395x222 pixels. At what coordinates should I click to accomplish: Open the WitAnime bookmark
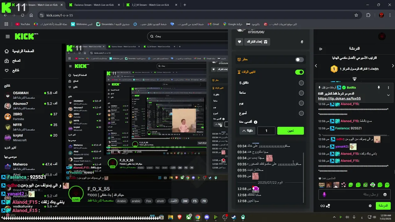coord(81,24)
